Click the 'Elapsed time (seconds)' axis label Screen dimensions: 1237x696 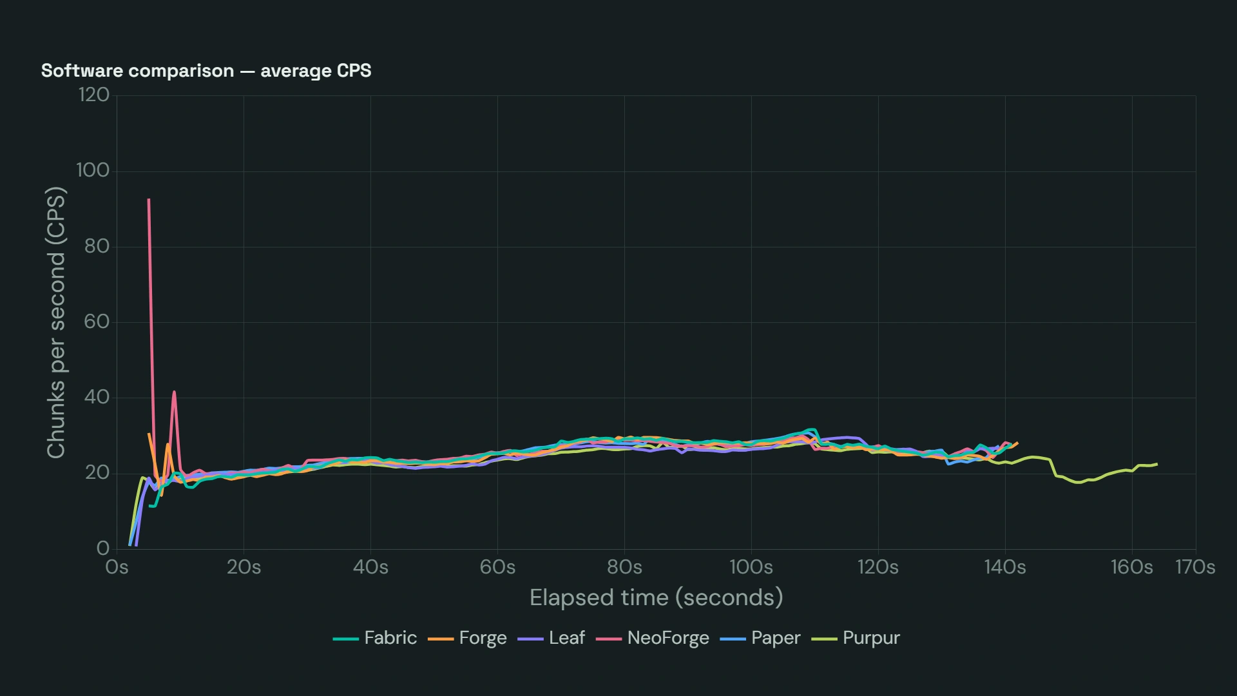[x=657, y=597]
